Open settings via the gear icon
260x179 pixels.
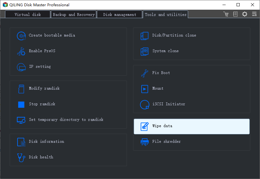[x=245, y=14]
